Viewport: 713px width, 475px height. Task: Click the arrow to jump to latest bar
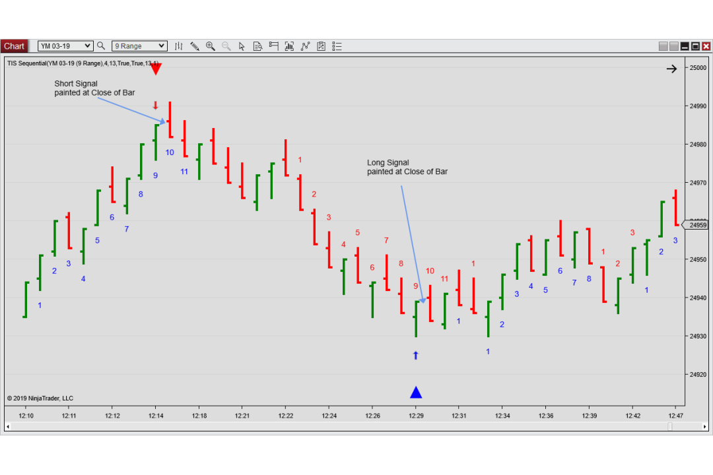point(671,69)
